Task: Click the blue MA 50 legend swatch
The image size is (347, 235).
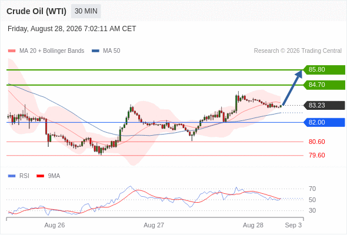Action: [95, 51]
